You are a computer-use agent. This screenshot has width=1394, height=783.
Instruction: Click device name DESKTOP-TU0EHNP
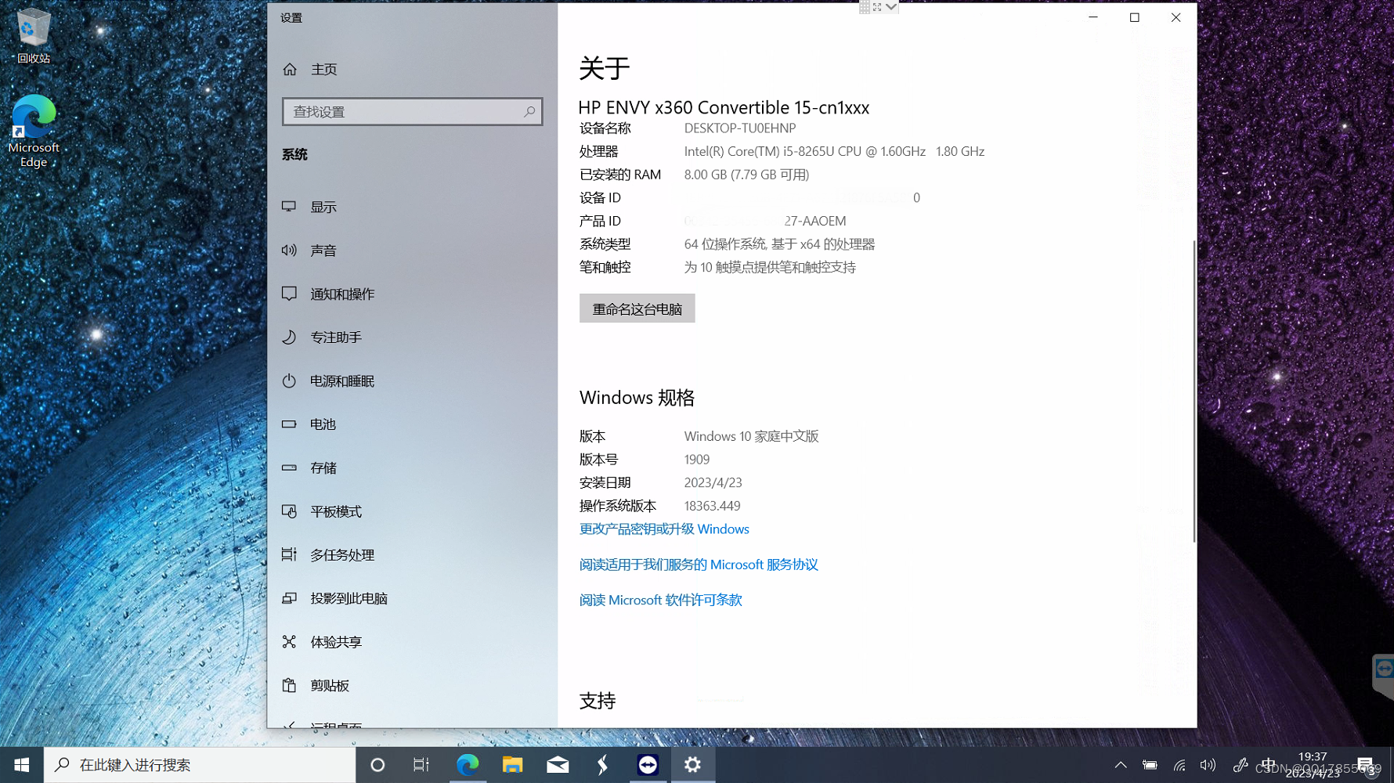coord(740,128)
